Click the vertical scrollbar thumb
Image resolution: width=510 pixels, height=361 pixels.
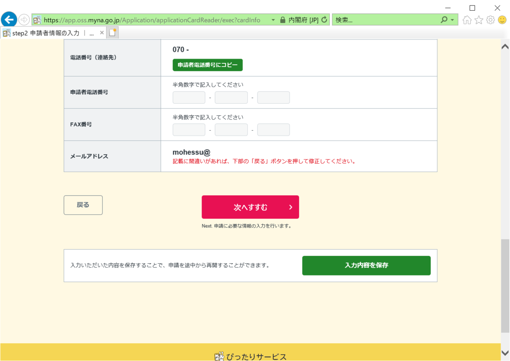[x=505, y=286]
